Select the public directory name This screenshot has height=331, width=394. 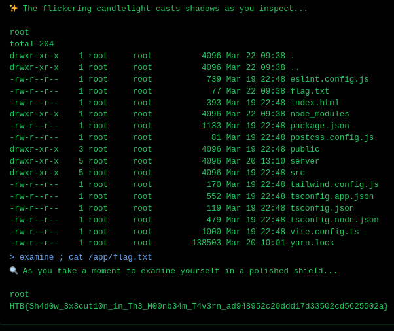pyautogui.click(x=305, y=149)
